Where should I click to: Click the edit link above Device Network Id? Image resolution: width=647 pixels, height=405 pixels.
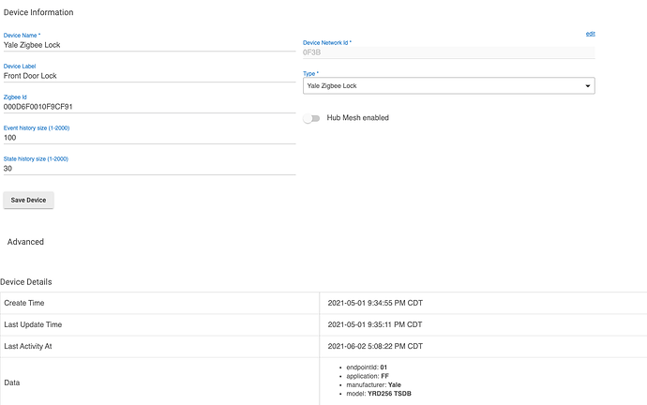(x=590, y=34)
